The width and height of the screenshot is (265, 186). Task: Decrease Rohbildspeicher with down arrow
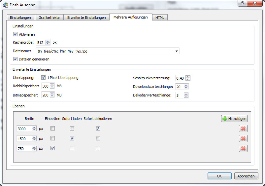pos(52,88)
